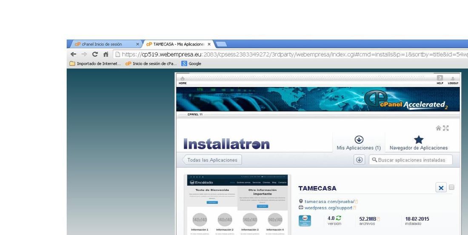Image resolution: width=468 pixels, height=235 pixels.
Task: Click the TAMECASA site preview thumbnail
Action: point(237,204)
